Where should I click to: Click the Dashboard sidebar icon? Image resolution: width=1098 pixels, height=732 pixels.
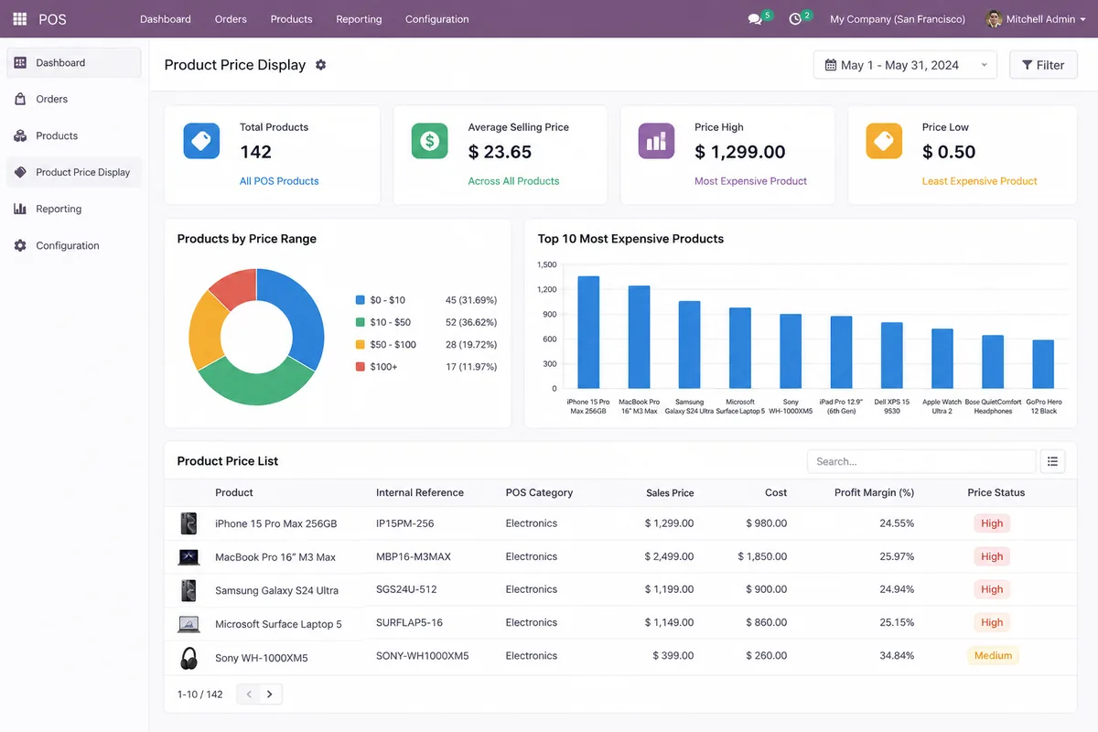coord(20,63)
